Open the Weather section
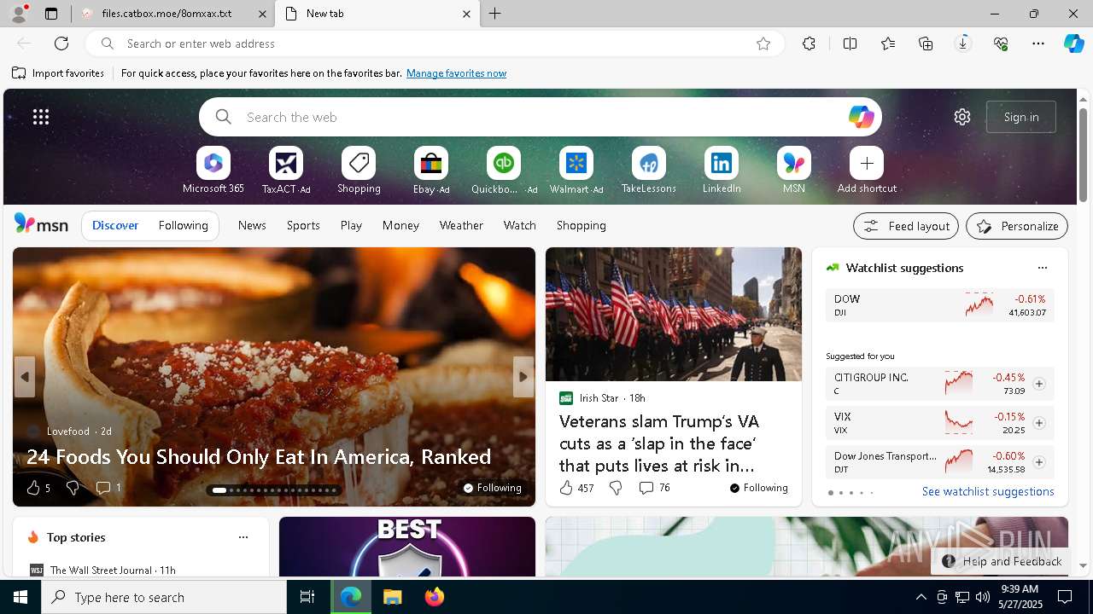The height and width of the screenshot is (614, 1093). pyautogui.click(x=461, y=225)
